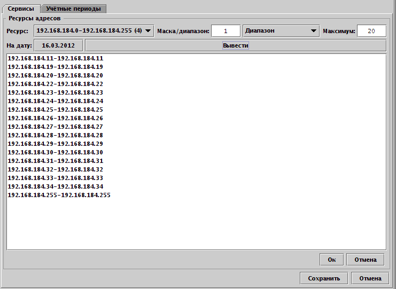
Task: Open the Диапазон type dropdown
Action: (281, 31)
